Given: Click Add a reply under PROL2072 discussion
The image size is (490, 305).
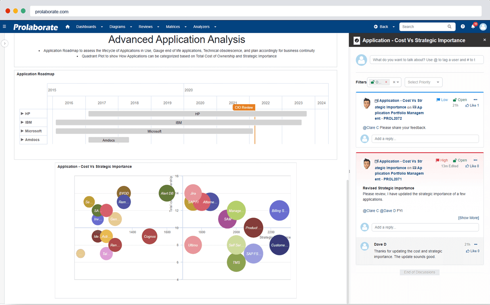Looking at the screenshot, I should 425,139.
